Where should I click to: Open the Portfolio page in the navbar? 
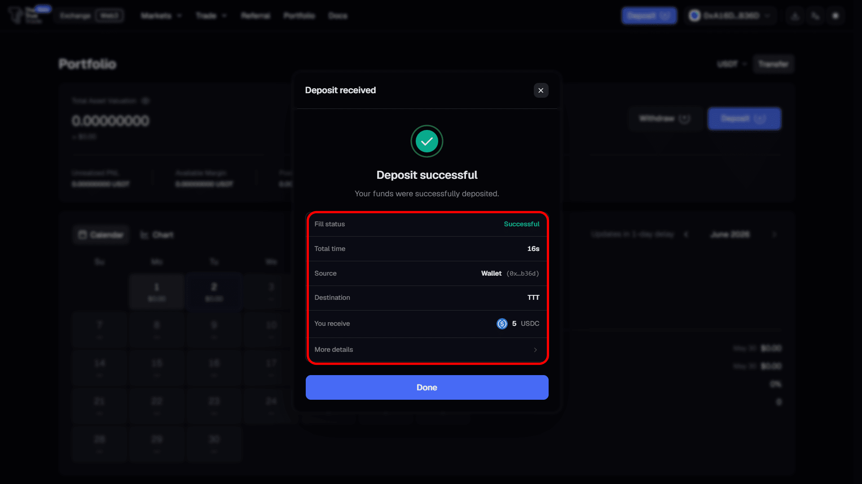(299, 16)
